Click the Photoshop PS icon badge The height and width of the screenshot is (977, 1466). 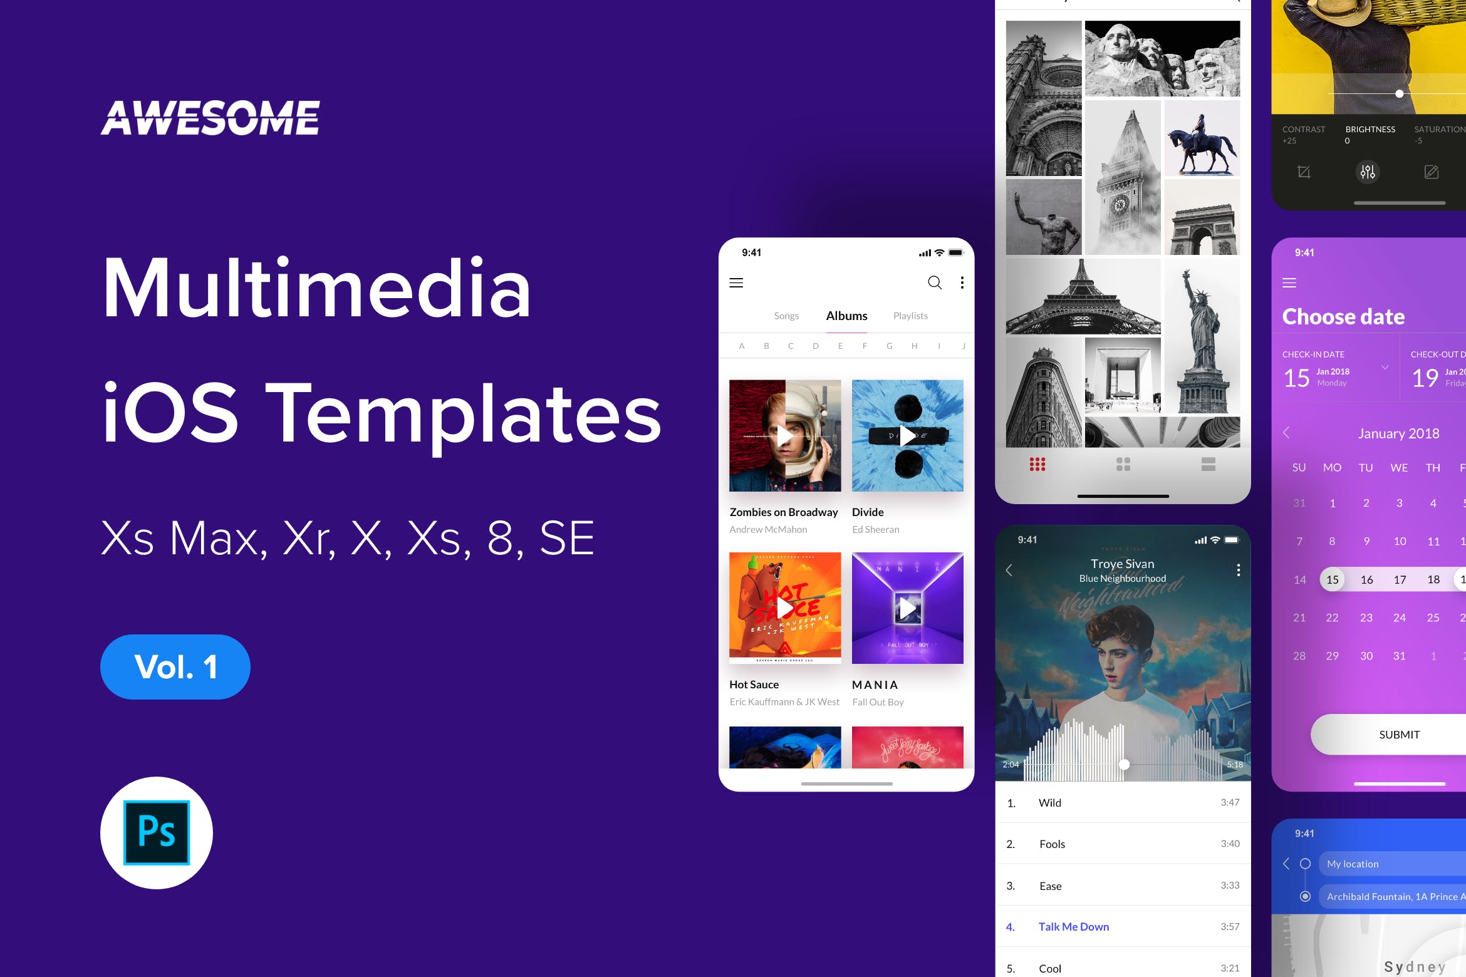click(x=156, y=832)
